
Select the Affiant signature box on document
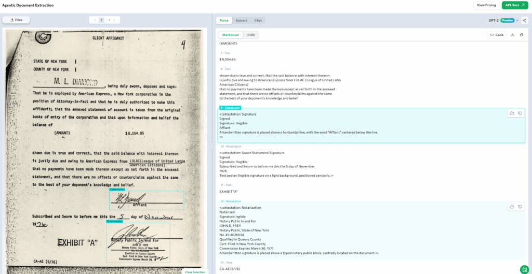(x=146, y=200)
